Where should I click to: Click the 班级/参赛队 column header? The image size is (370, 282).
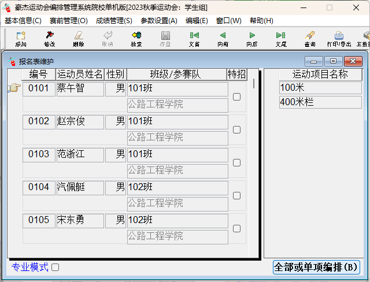point(177,75)
